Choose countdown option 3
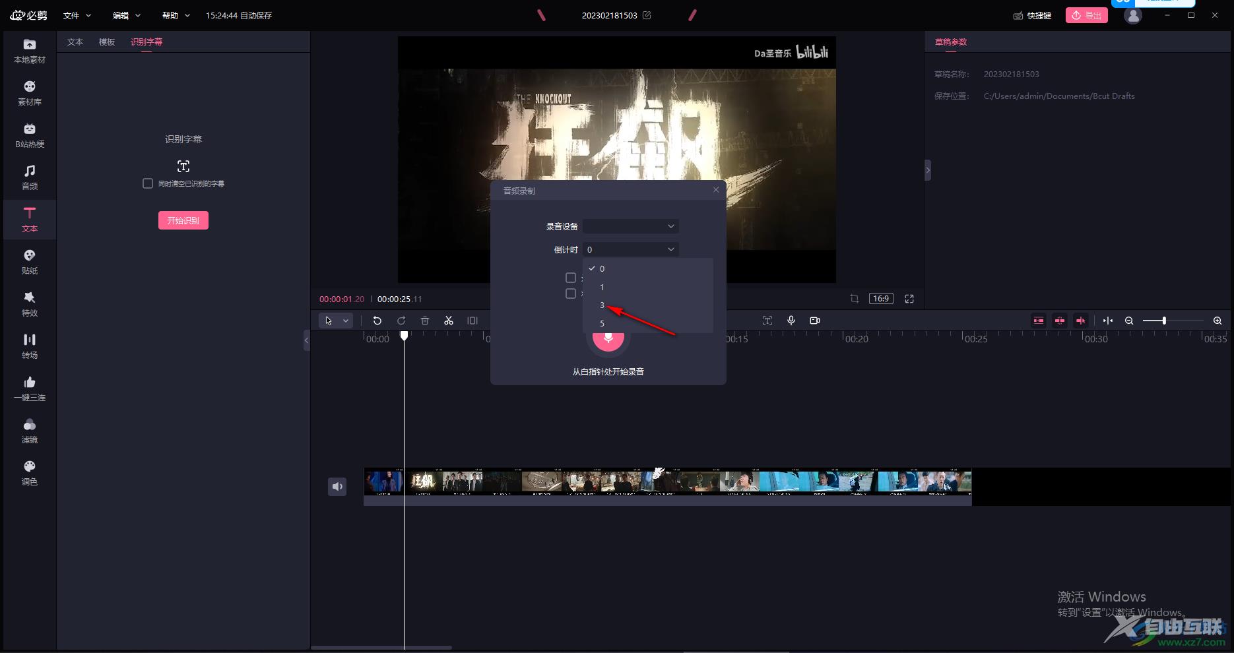This screenshot has width=1234, height=653. pos(648,305)
